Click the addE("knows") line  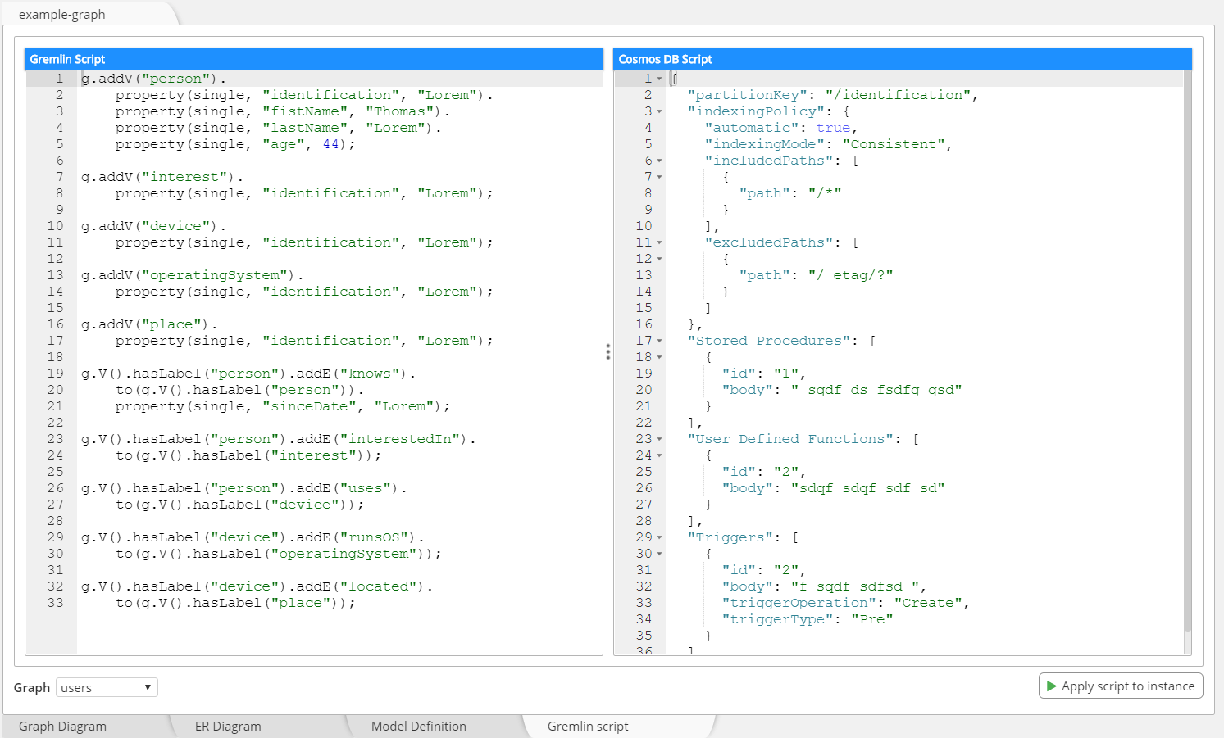pos(248,374)
